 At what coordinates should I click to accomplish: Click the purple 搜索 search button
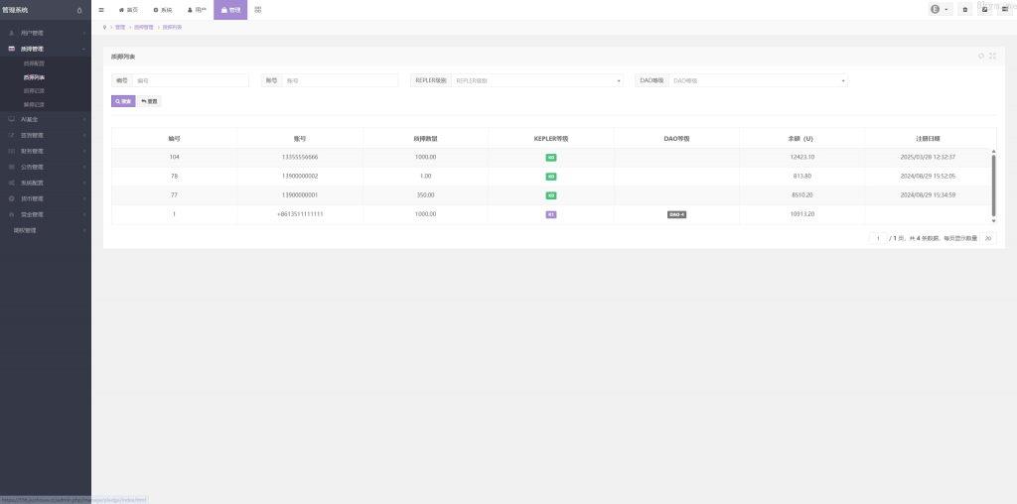coord(122,101)
